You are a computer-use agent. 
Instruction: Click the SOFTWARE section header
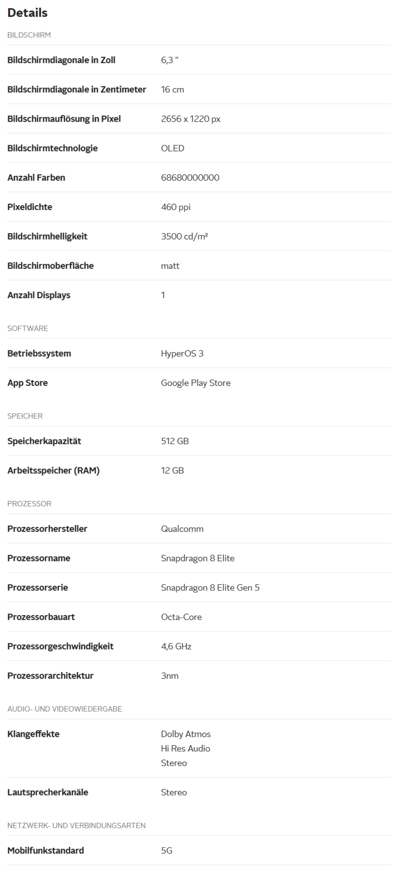(x=28, y=328)
